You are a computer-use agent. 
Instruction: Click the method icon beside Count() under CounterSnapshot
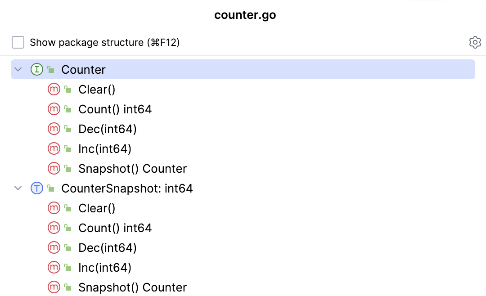click(x=54, y=228)
